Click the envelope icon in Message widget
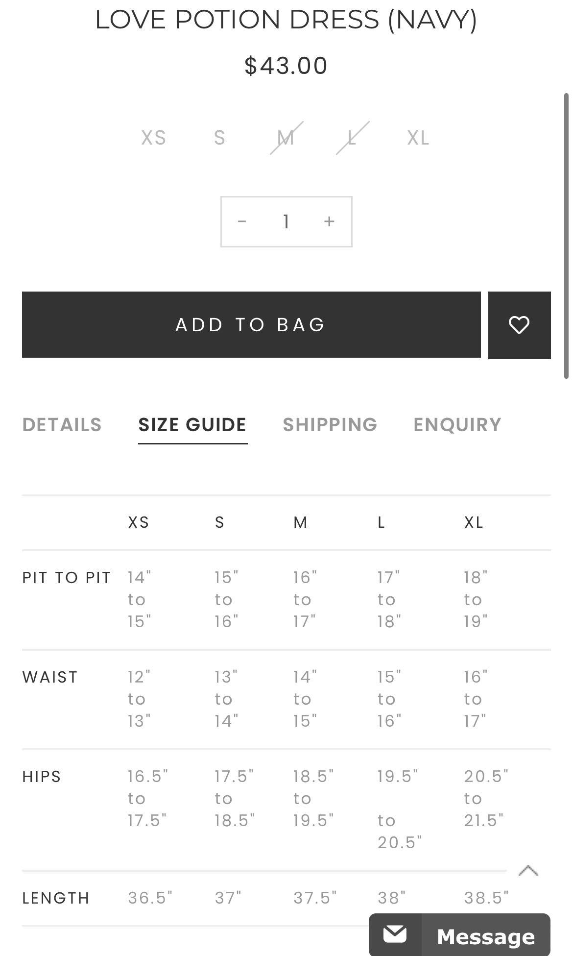 pyautogui.click(x=395, y=934)
